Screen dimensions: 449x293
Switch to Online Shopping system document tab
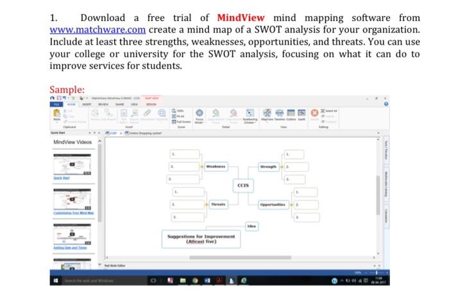[x=144, y=133]
